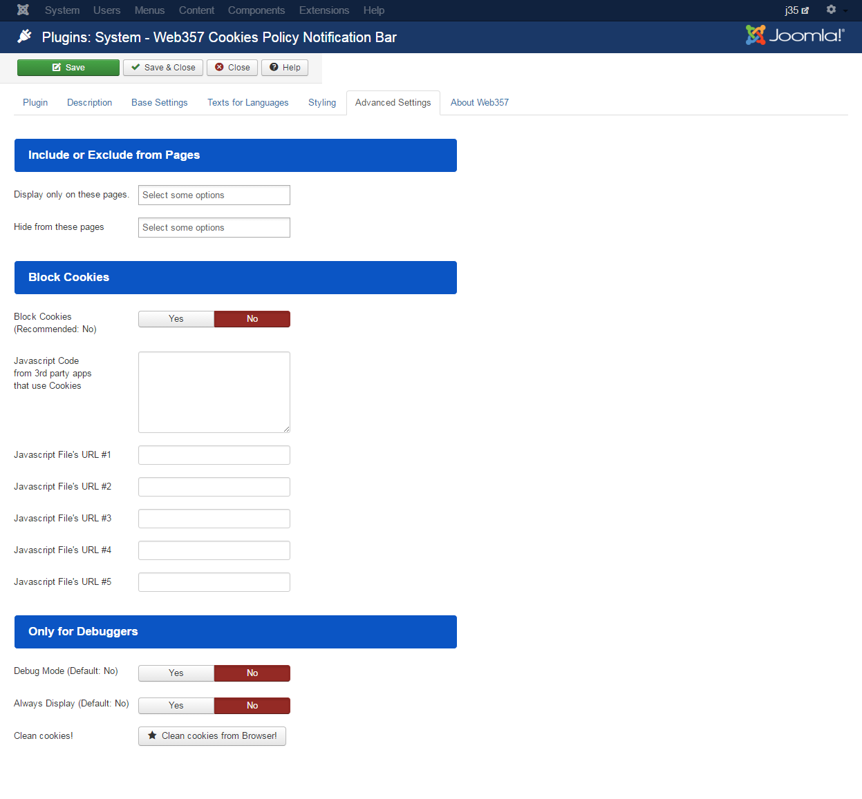Click the 'Include or Exclude from Pages' header
The height and width of the screenshot is (799, 862).
click(x=236, y=155)
